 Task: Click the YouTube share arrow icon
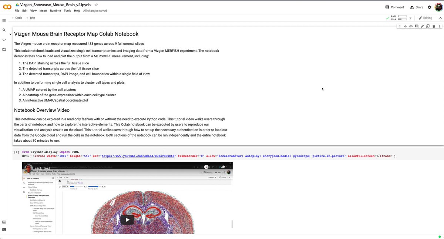coord(223,167)
